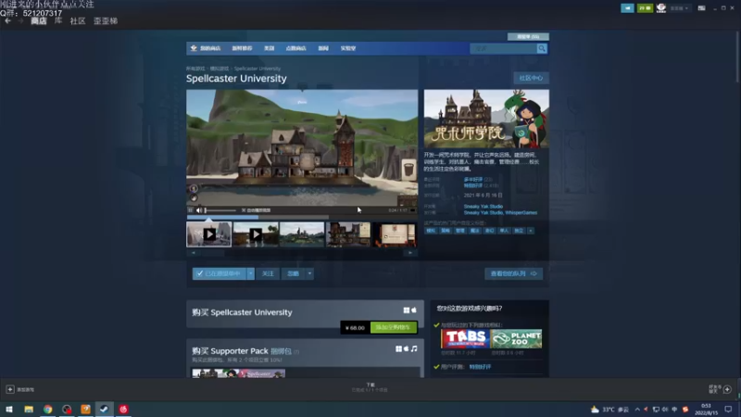Switch to the 库 library tab
Image resolution: width=741 pixels, height=417 pixels.
point(58,20)
